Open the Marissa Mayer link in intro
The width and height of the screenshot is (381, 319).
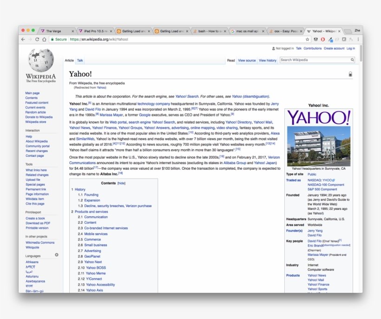click(x=112, y=115)
